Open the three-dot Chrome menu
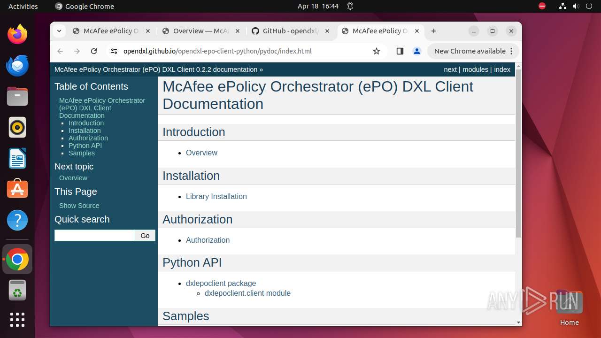The height and width of the screenshot is (338, 601). [511, 51]
